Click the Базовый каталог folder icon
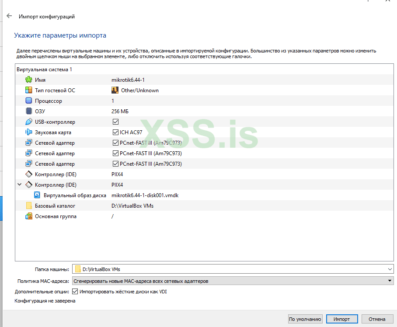397x327 pixels. (29, 206)
